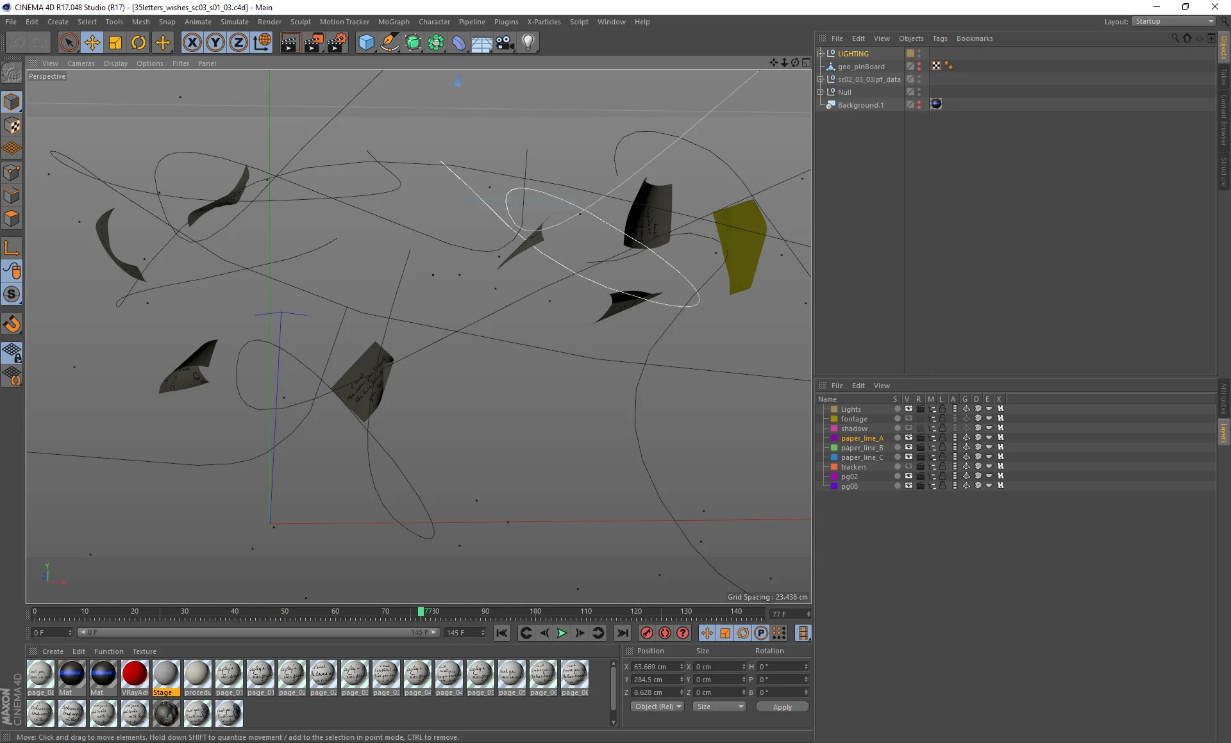Open the Layout Startup dropdown

pyautogui.click(x=1174, y=21)
